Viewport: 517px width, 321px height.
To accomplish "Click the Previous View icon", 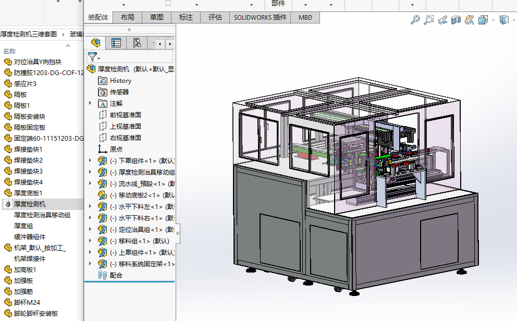I will [x=442, y=20].
